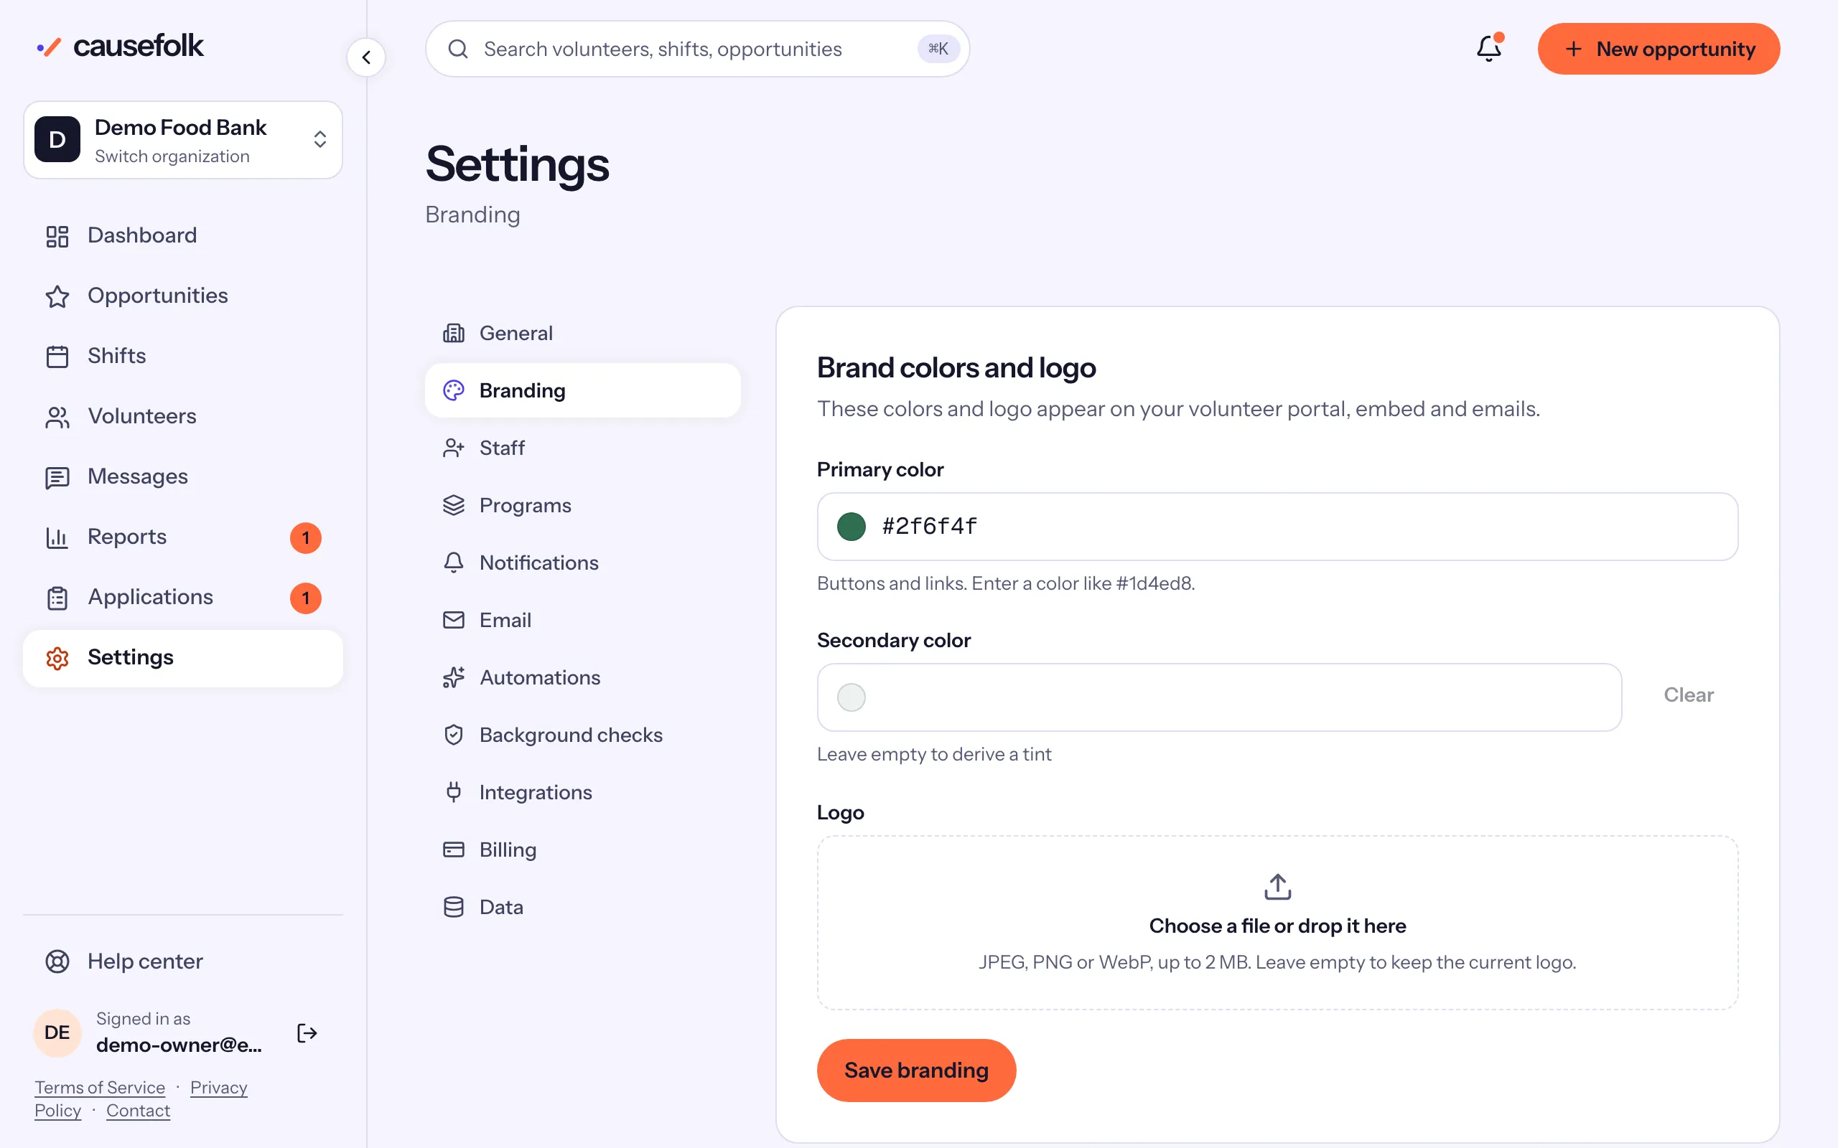1838x1148 pixels.
Task: Collapse the sidebar with the chevron button
Action: coord(366,57)
